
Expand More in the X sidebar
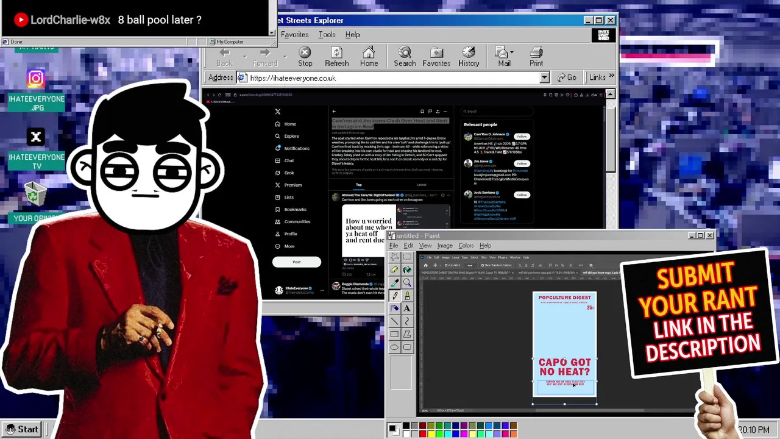[285, 246]
